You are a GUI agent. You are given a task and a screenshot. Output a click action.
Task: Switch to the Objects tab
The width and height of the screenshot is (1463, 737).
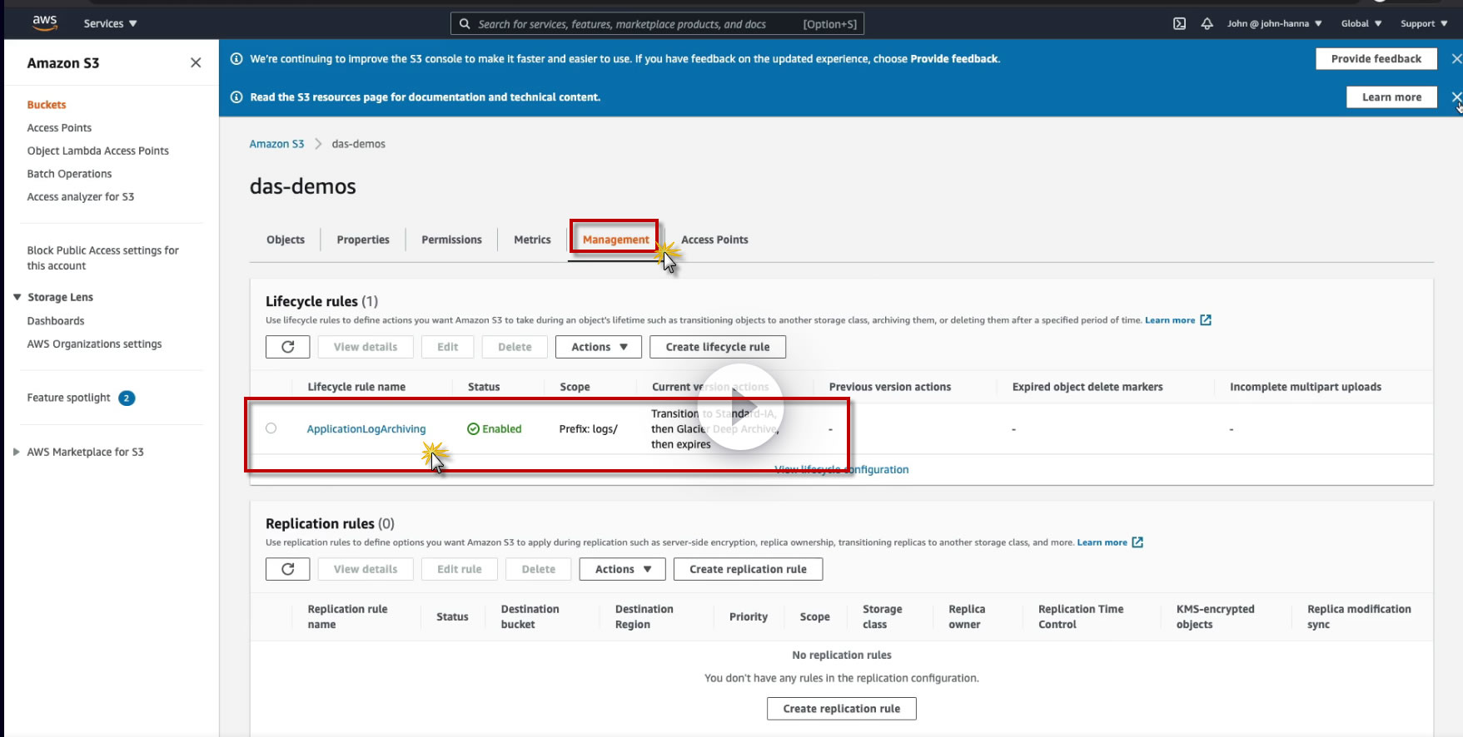click(x=286, y=240)
